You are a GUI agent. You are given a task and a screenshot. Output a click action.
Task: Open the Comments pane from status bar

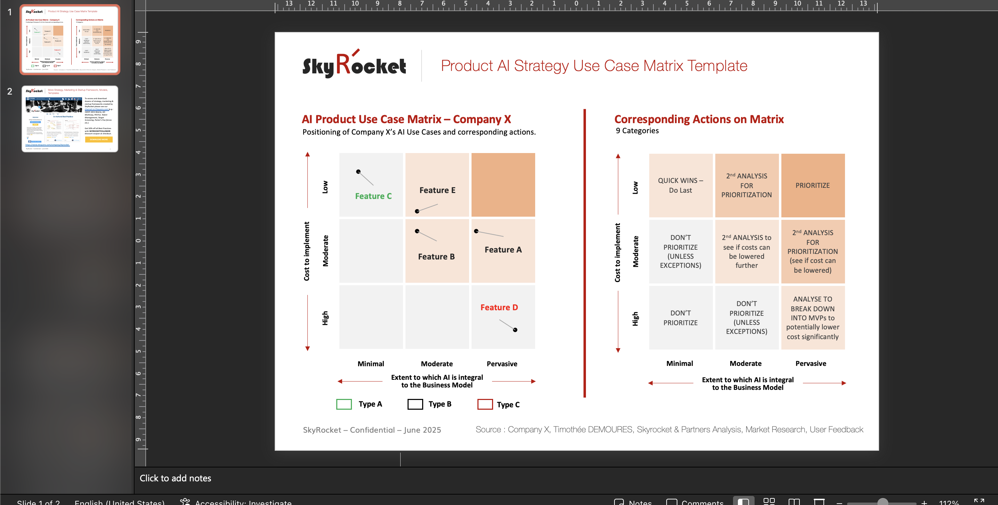[x=695, y=502]
